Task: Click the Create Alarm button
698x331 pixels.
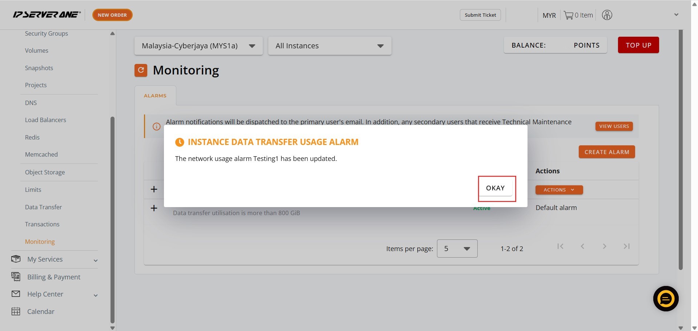Action: click(606, 152)
